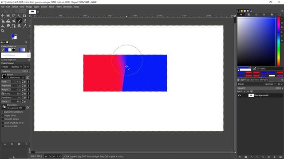Click reset tool options icon at bottom
The width and height of the screenshot is (284, 159).
pyautogui.click(x=27, y=144)
